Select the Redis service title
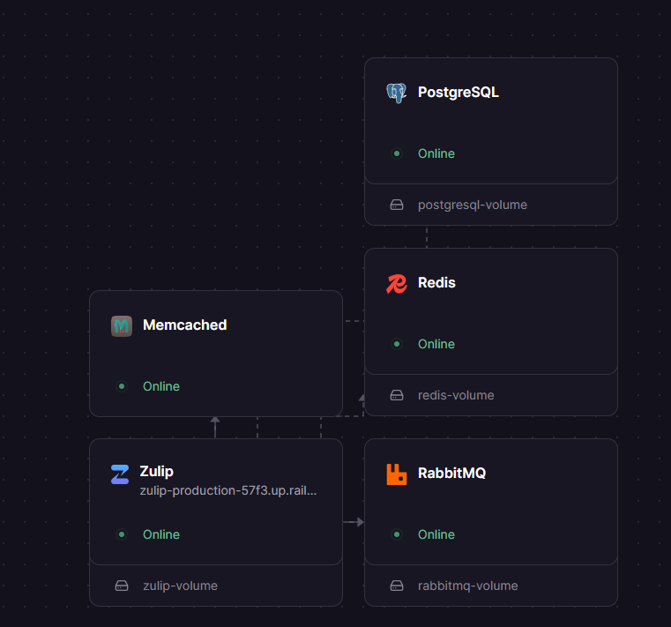The width and height of the screenshot is (671, 627). [436, 282]
